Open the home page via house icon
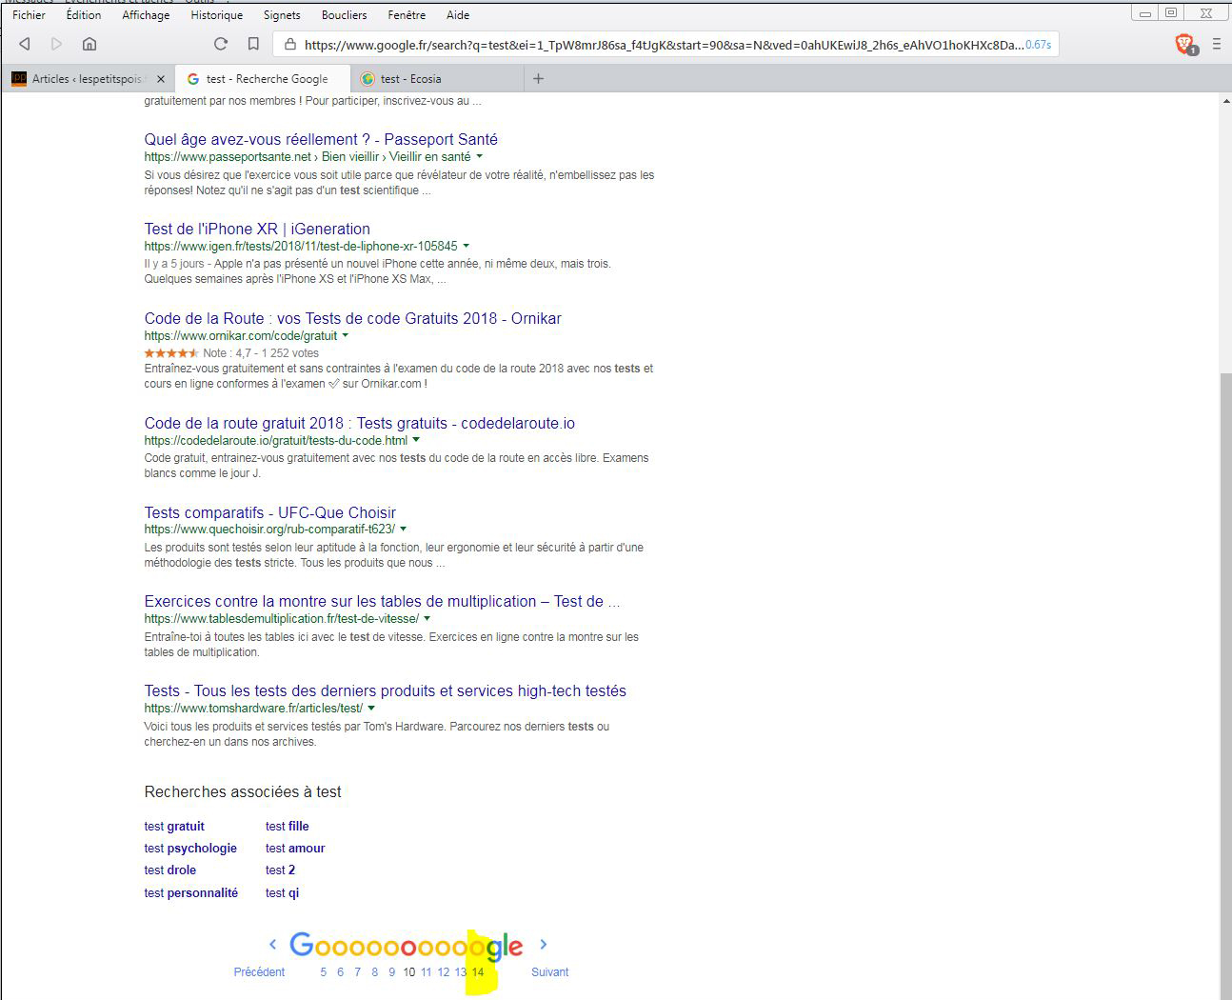The width and height of the screenshot is (1232, 1000). coord(89,44)
